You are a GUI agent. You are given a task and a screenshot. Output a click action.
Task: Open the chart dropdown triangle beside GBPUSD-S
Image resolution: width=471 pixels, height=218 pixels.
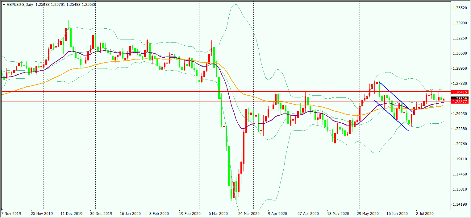4,4
